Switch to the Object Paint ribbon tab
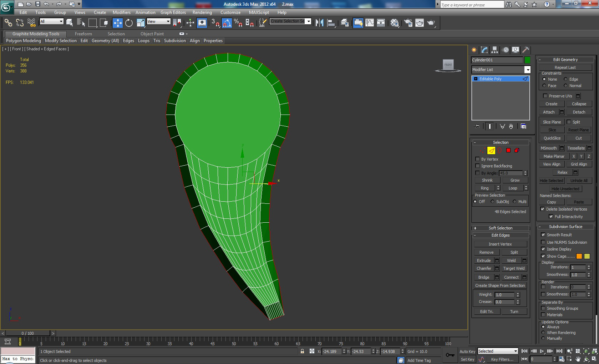 click(x=152, y=34)
